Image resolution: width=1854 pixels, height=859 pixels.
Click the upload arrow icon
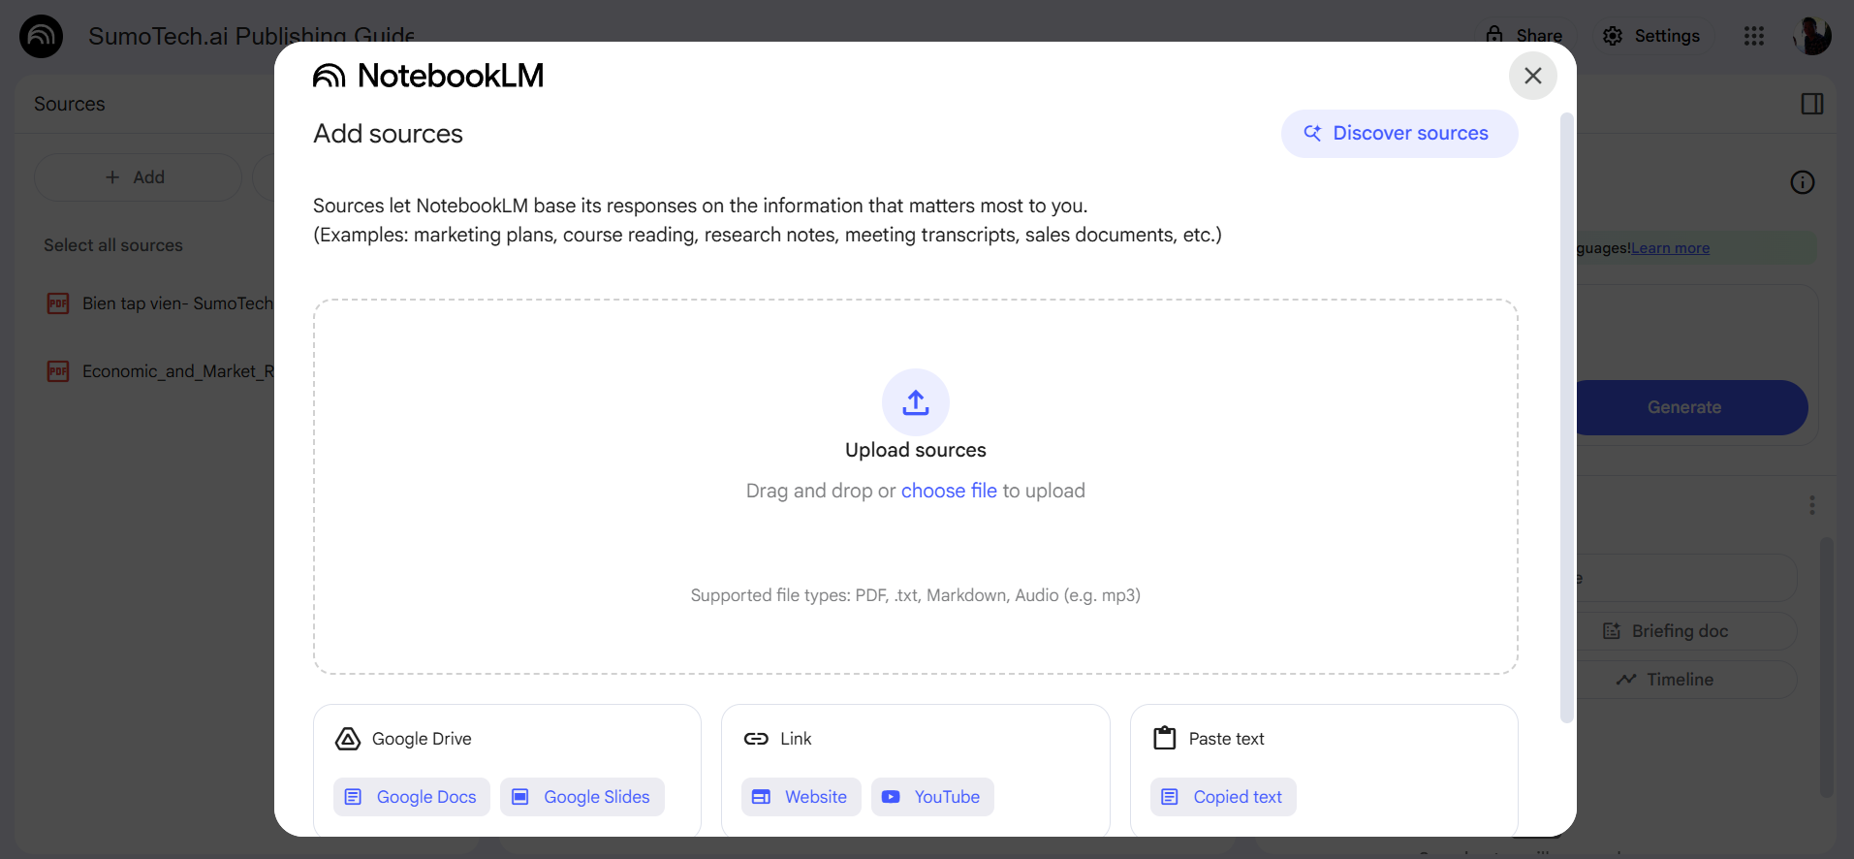pyautogui.click(x=915, y=402)
